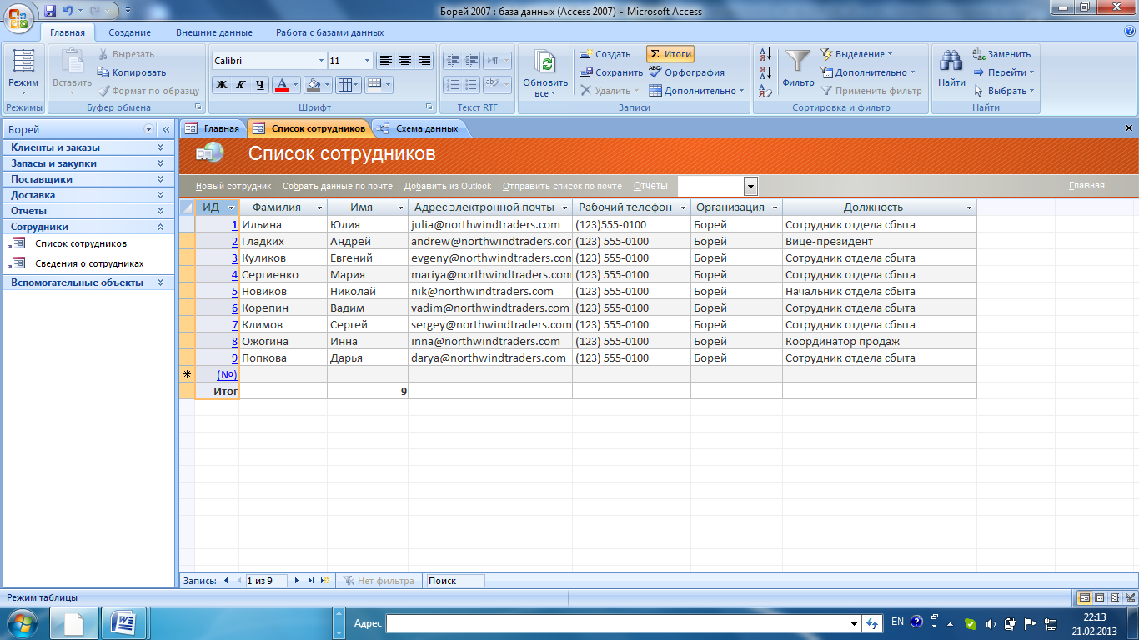Toggle underline with the Ч button
Viewport: 1139px width, 640px height.
point(259,84)
